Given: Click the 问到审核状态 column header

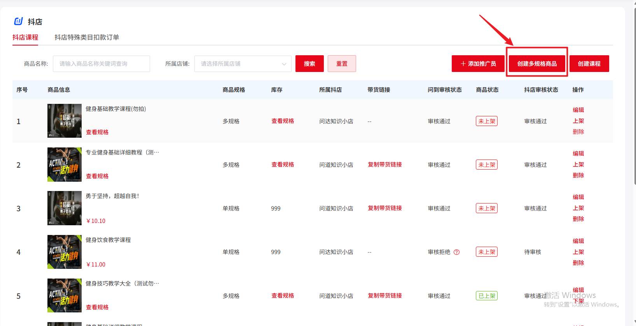Looking at the screenshot, I should [445, 90].
